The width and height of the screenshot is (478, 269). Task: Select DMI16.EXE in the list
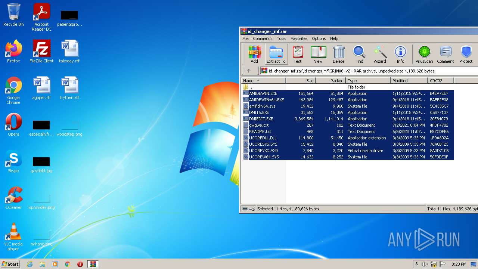[347, 112]
